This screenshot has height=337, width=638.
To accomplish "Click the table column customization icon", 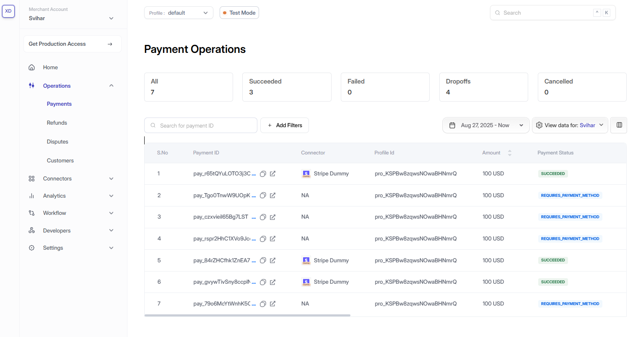I will tap(619, 125).
